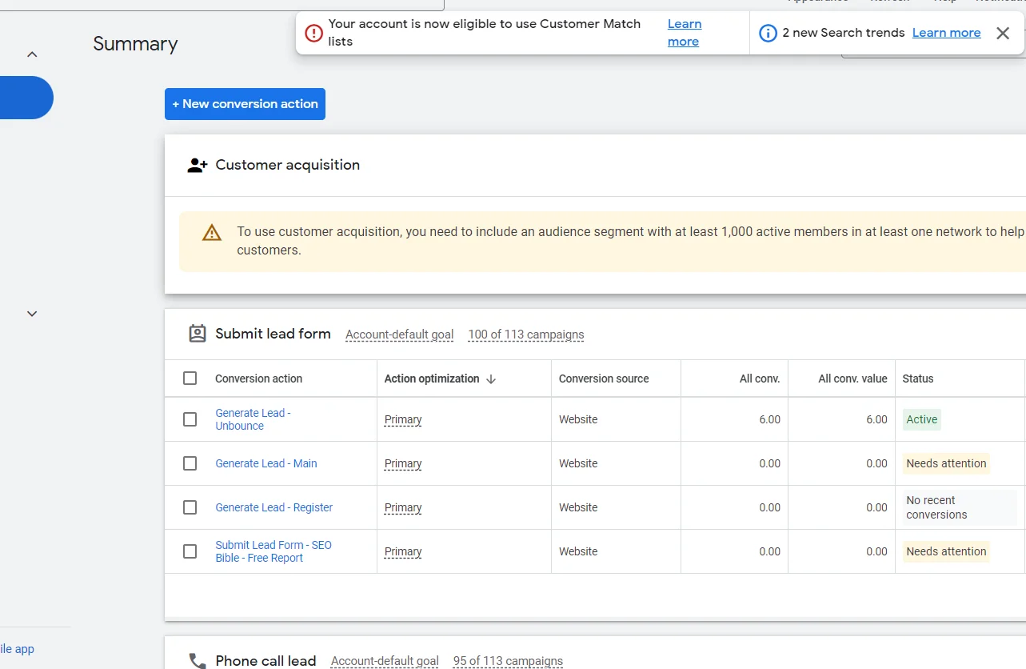The image size is (1026, 669).
Task: Check the box for Generate Lead - Unbounce
Action: tap(190, 419)
